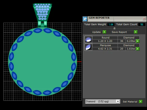Click the Round shape label
This screenshot has width=147, height=110.
(x=105, y=38)
